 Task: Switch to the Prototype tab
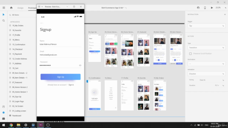pos(32,8)
